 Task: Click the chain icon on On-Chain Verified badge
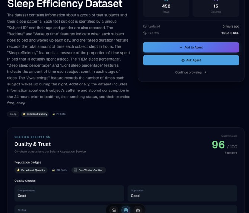pyautogui.click(x=76, y=170)
